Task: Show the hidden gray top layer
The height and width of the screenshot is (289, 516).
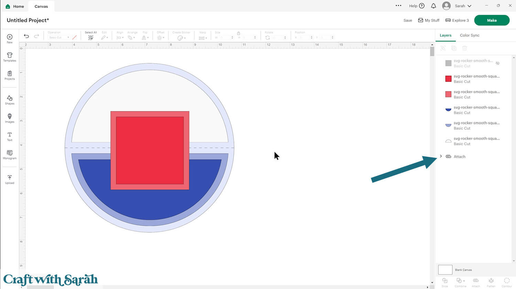Action: click(497, 63)
